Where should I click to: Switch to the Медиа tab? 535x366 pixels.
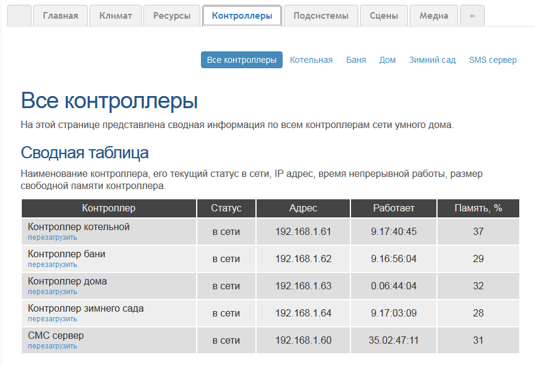[433, 16]
